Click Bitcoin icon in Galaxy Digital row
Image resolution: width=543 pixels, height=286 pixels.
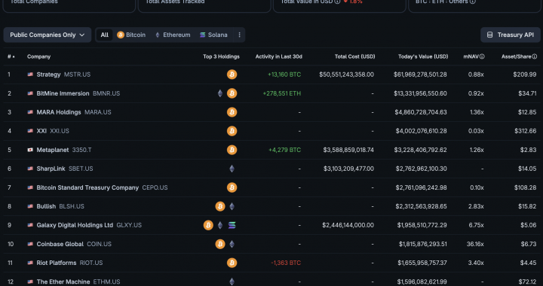[x=208, y=225]
